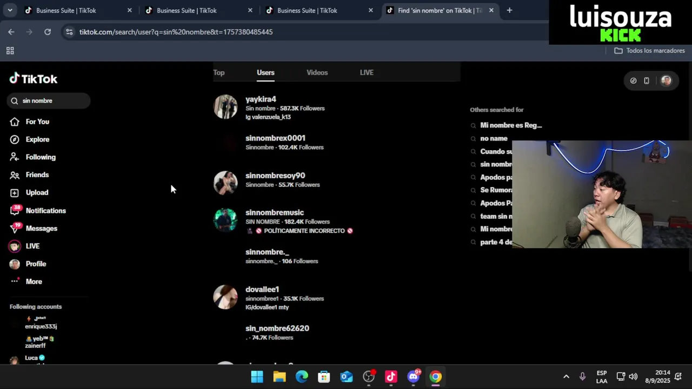Click the Upload plus icon
692x389 pixels.
click(x=15, y=192)
